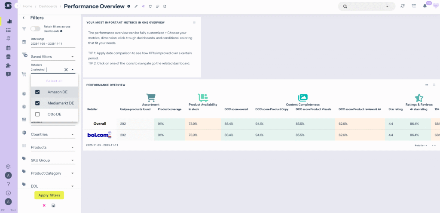
Task: Click the refresh data icon
Action: pyautogui.click(x=403, y=6)
